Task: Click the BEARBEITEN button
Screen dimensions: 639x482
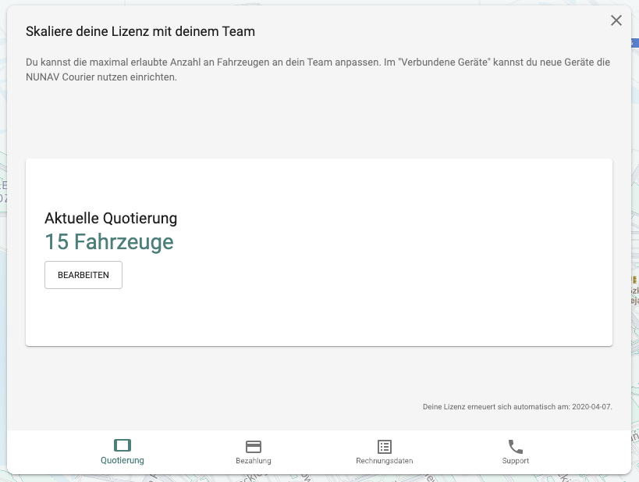Action: (x=83, y=275)
